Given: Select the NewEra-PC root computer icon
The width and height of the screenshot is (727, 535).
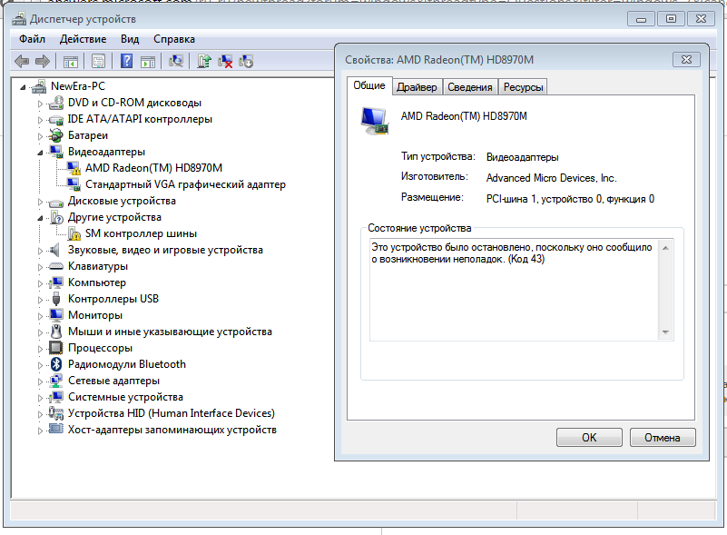Looking at the screenshot, I should pyautogui.click(x=39, y=86).
